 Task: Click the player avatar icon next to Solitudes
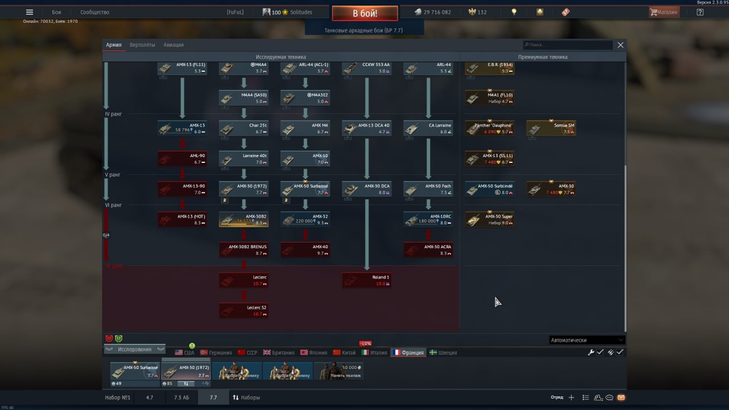266,12
